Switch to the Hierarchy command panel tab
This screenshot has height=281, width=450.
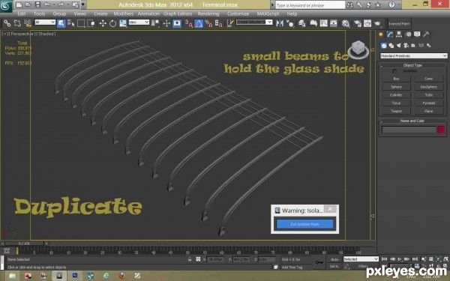point(399,34)
